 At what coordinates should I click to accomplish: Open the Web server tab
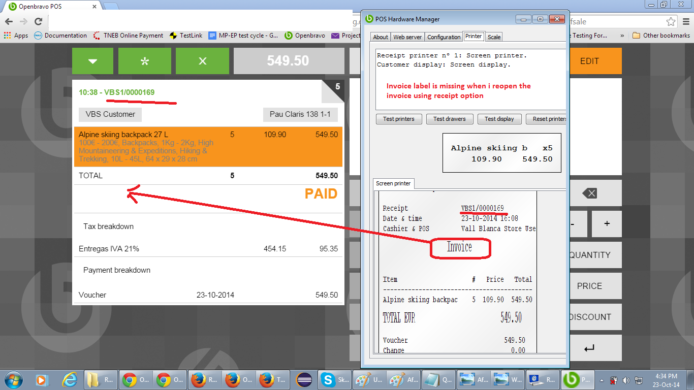(x=407, y=37)
